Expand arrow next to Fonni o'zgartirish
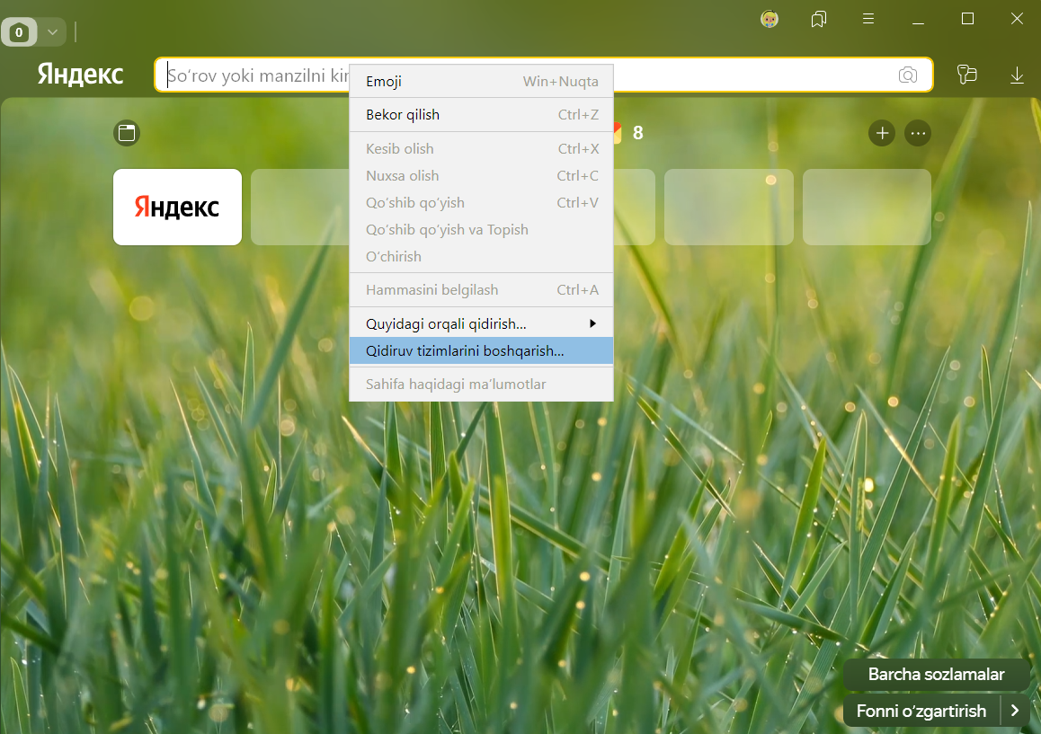The image size is (1041, 734). [x=1016, y=712]
